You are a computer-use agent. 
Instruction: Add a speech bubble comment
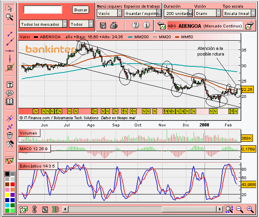pos(10,93)
